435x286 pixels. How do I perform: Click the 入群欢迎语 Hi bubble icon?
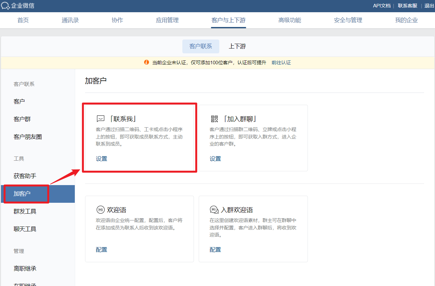click(214, 210)
